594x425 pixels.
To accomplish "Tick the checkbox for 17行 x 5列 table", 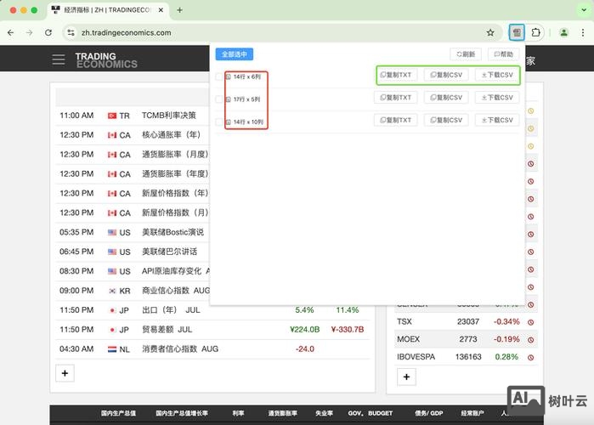I will pos(219,99).
